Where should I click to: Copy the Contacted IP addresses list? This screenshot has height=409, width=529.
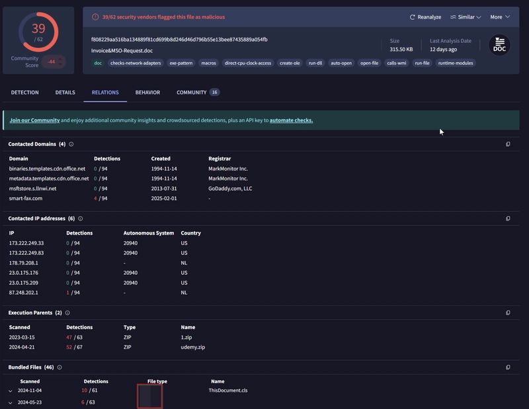(x=508, y=219)
